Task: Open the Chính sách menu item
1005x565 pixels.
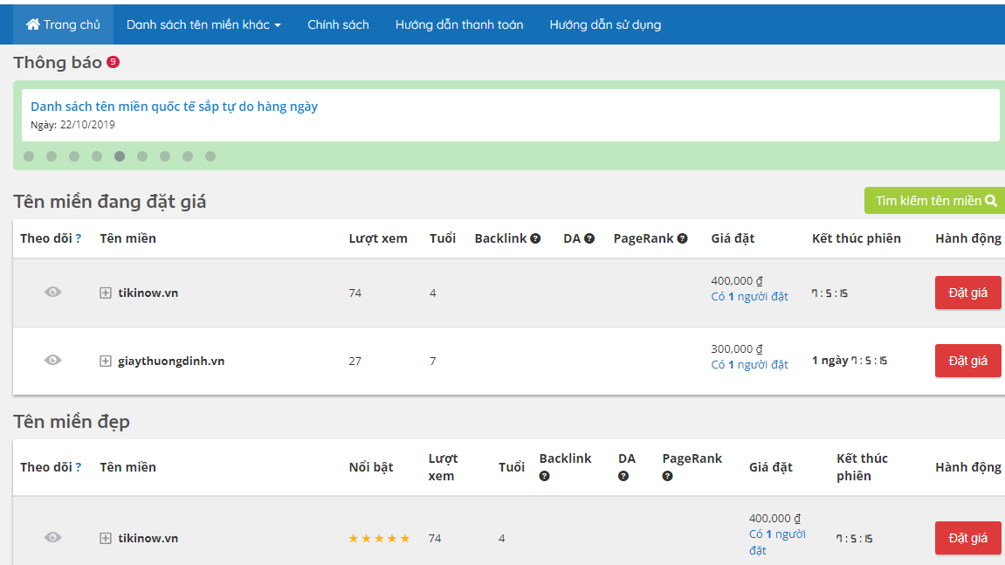Action: [338, 24]
